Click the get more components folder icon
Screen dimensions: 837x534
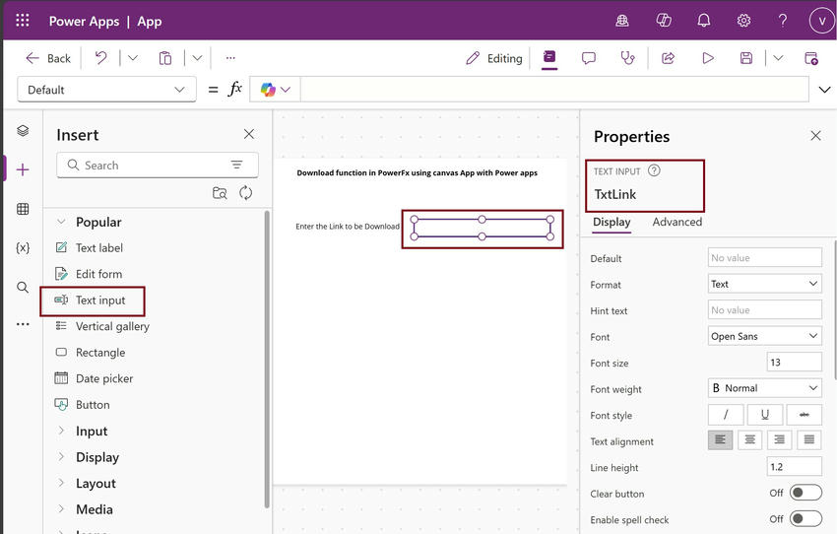(220, 193)
